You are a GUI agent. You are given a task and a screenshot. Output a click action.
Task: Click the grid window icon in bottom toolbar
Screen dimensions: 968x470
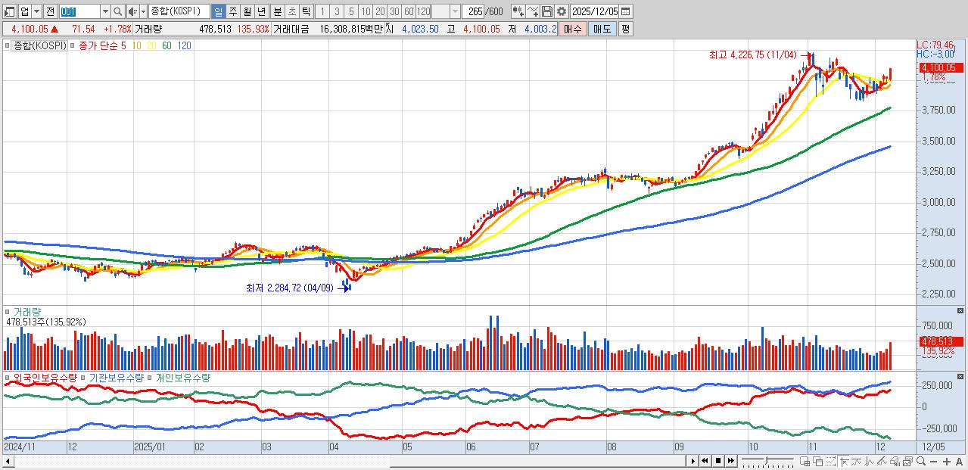(x=805, y=462)
